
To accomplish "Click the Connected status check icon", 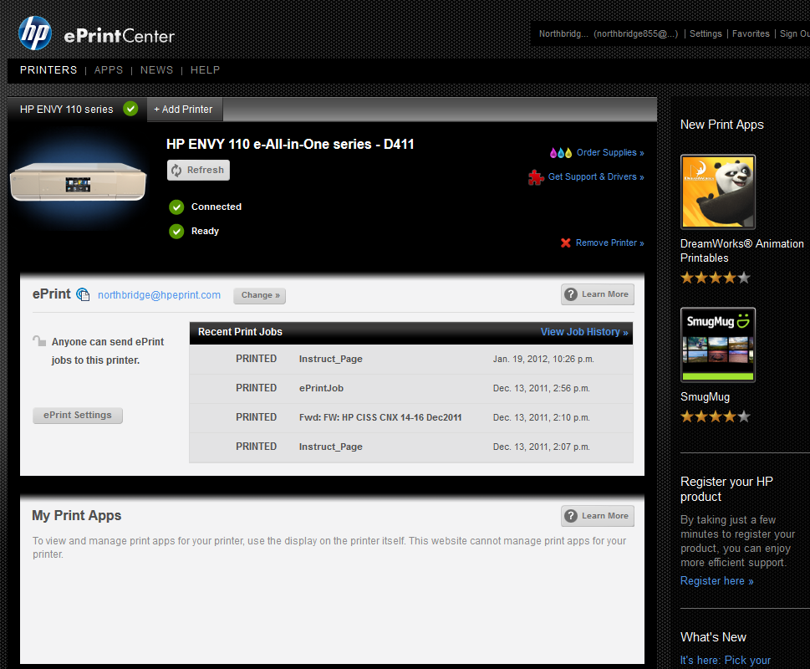I will pyautogui.click(x=176, y=207).
